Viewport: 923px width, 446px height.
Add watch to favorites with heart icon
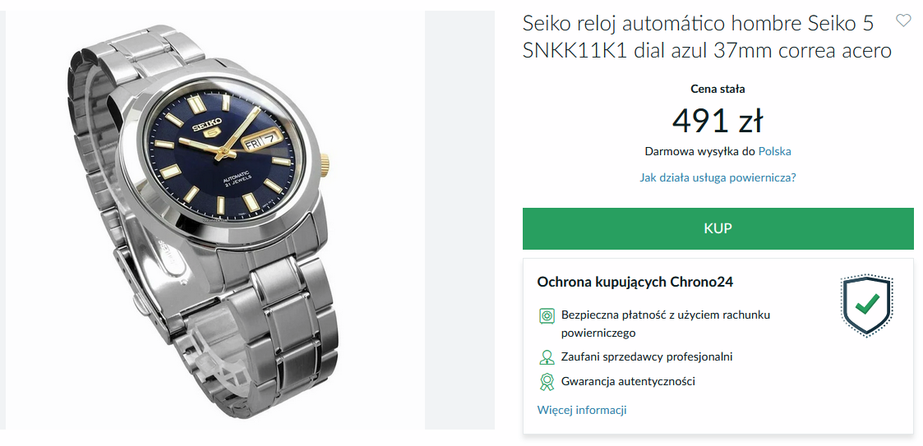(x=902, y=21)
